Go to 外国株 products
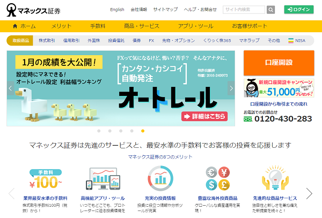 coord(93,41)
